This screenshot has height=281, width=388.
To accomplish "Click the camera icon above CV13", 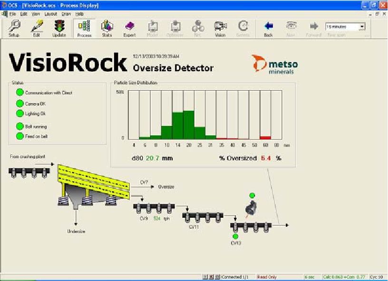I will coord(251,208).
